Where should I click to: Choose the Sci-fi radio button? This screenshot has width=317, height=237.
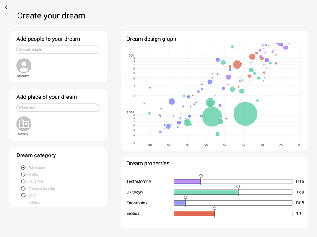click(x=23, y=196)
